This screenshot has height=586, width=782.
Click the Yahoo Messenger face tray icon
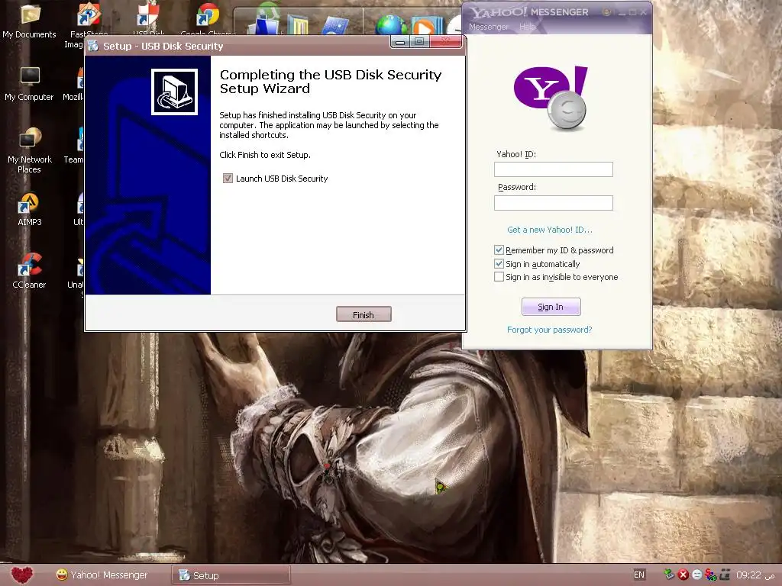697,575
